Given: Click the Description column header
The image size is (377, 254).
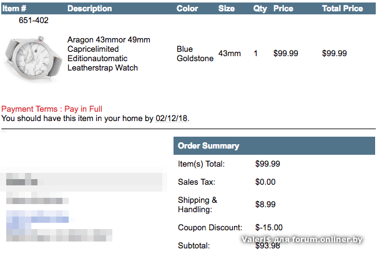Looking at the screenshot, I should coord(89,9).
